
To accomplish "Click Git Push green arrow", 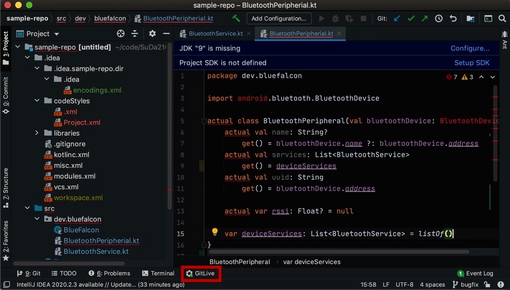I will [x=424, y=18].
